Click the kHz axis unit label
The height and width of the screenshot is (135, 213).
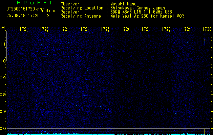point(3,28)
